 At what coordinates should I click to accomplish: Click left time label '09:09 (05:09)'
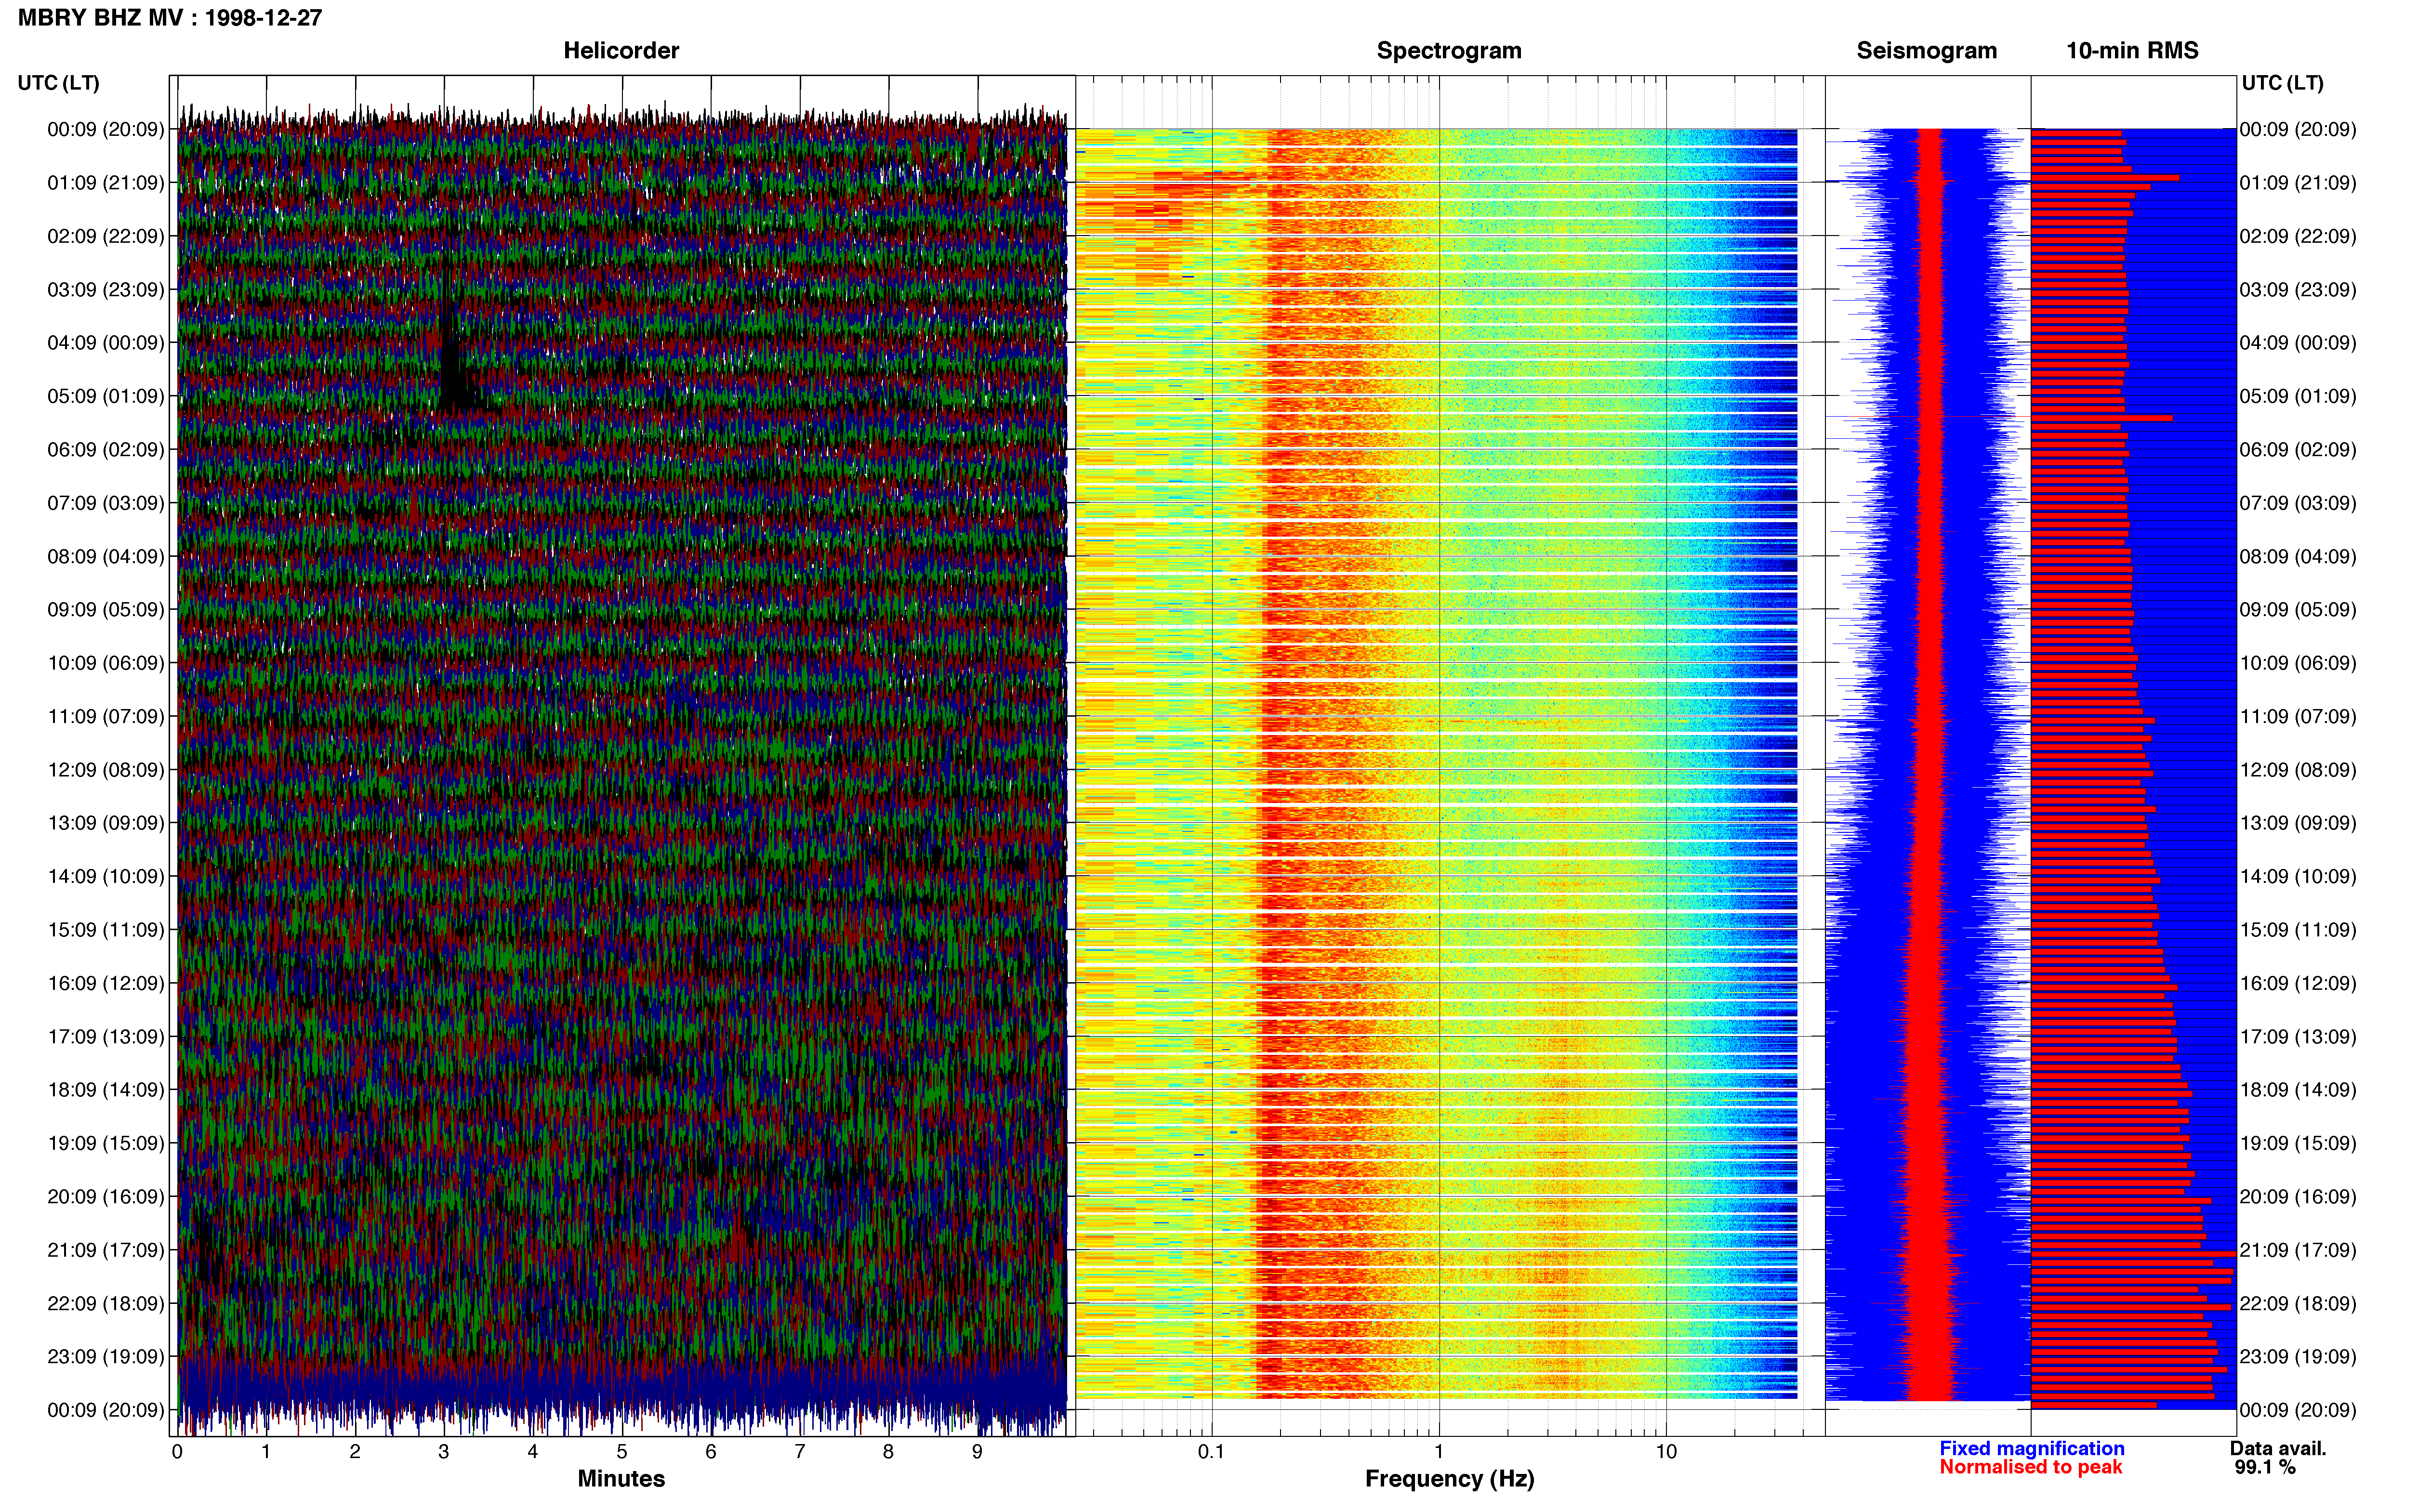tap(105, 610)
